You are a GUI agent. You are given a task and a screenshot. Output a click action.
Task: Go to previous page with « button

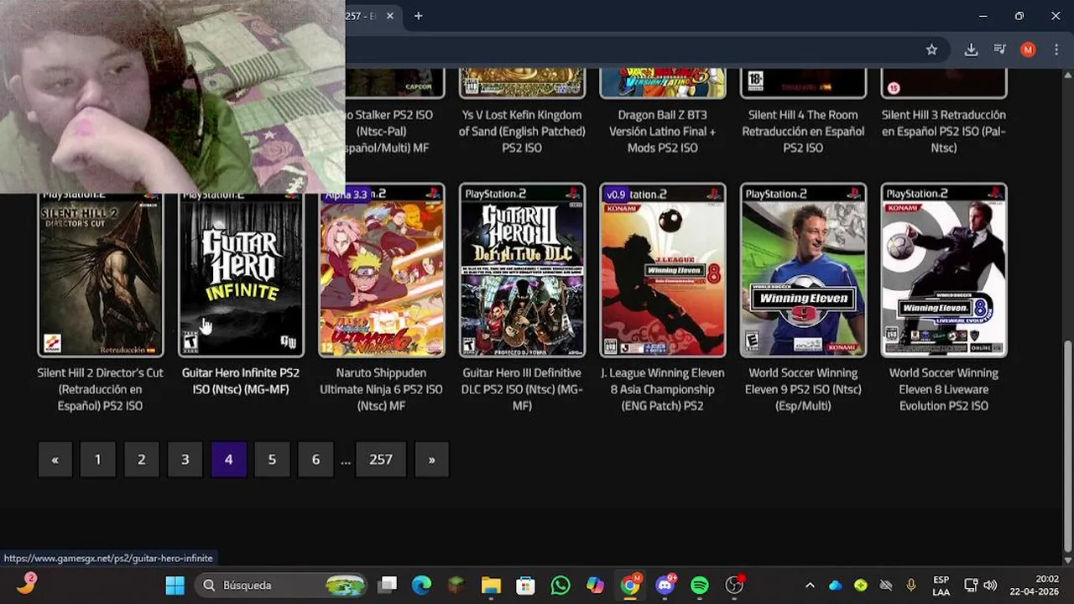tap(55, 460)
